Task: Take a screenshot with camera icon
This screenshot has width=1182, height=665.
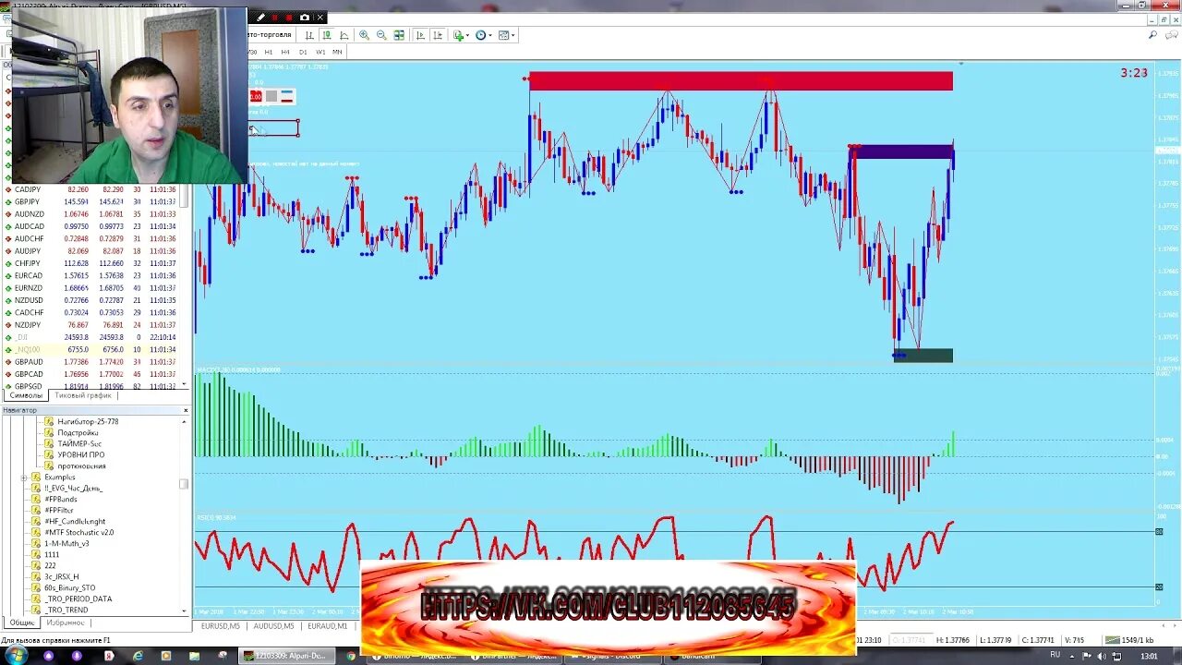Action: [305, 17]
